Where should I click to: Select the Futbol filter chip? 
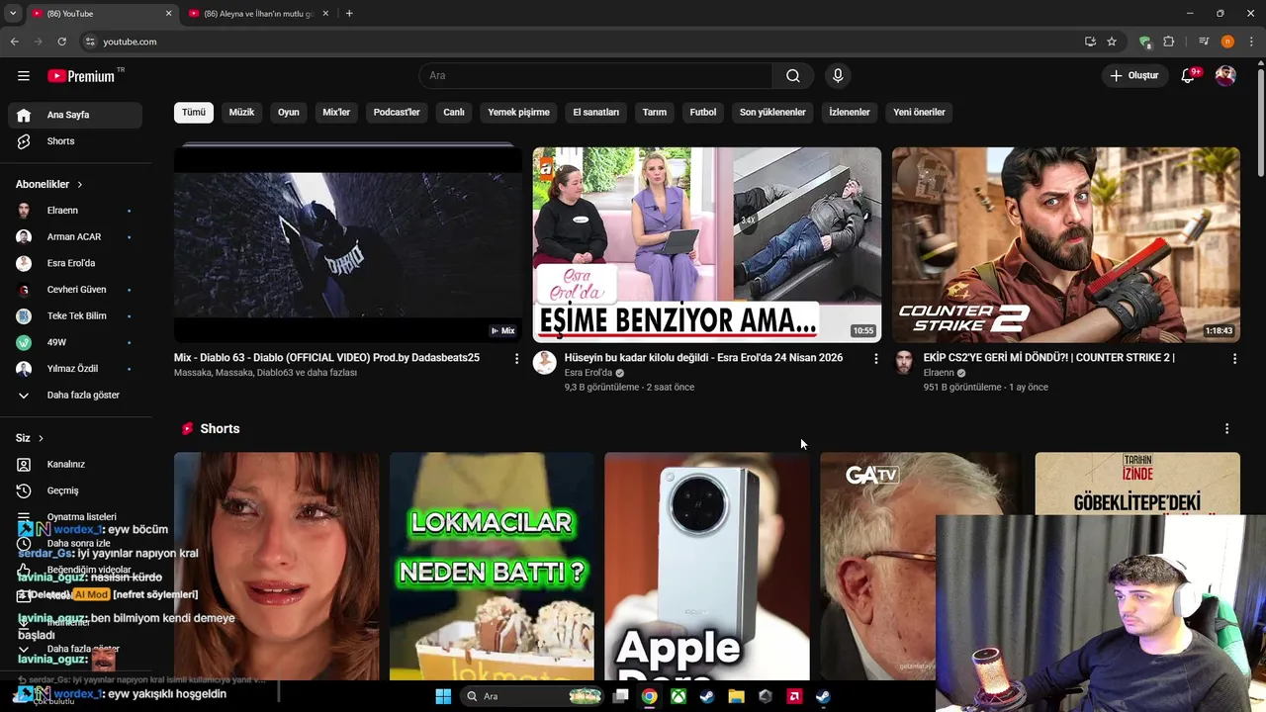(703, 113)
